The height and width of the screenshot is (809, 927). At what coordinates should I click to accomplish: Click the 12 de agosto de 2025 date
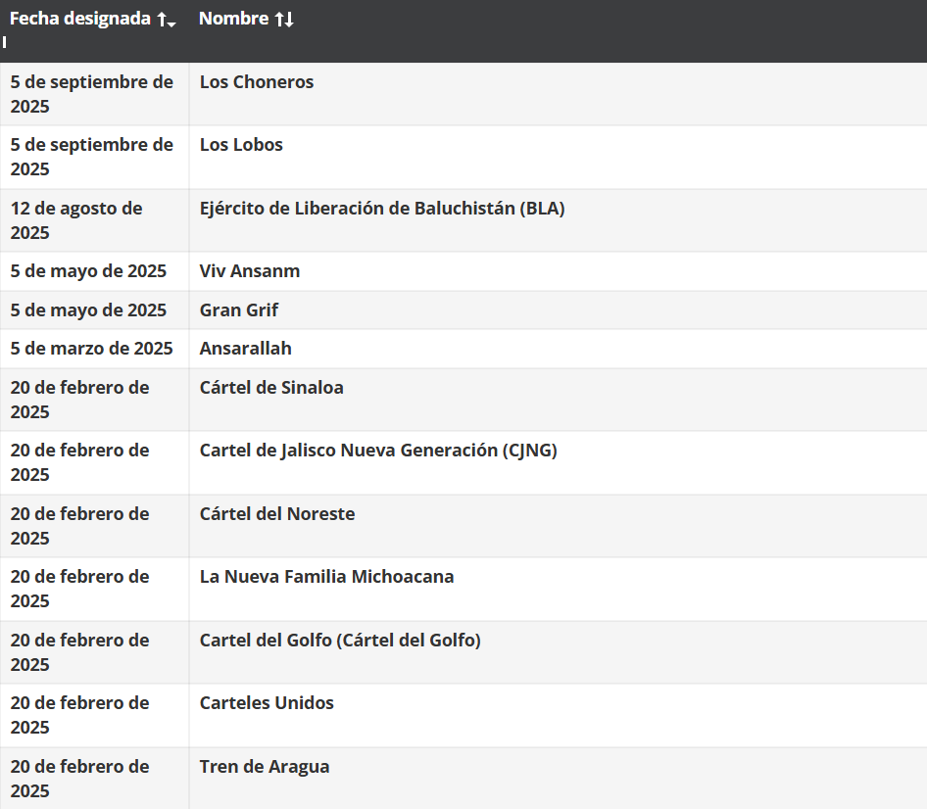click(76, 220)
